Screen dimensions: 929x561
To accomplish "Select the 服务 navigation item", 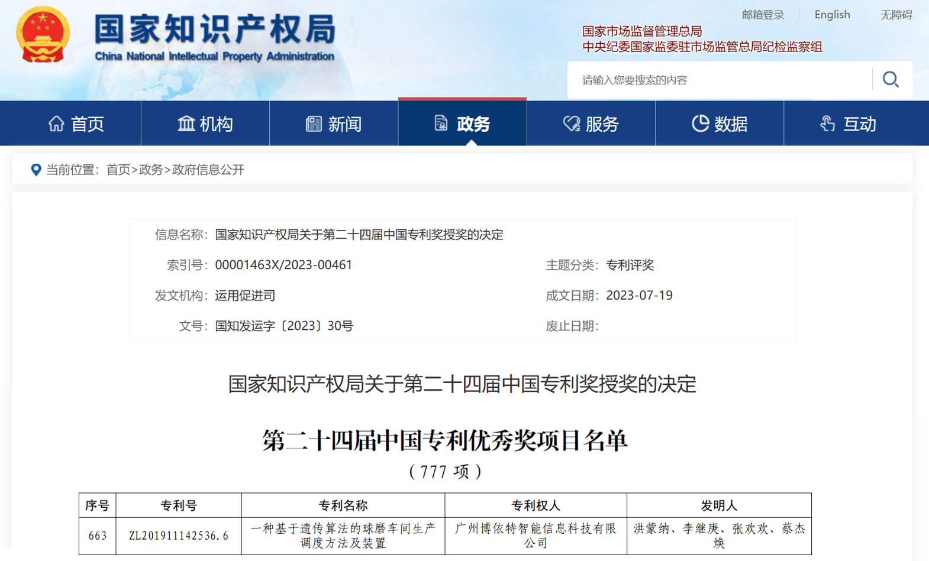I will pyautogui.click(x=591, y=124).
